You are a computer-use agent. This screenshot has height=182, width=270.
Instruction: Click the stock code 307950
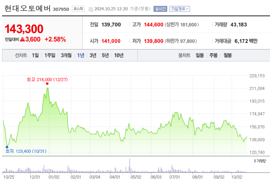coord(61,9)
